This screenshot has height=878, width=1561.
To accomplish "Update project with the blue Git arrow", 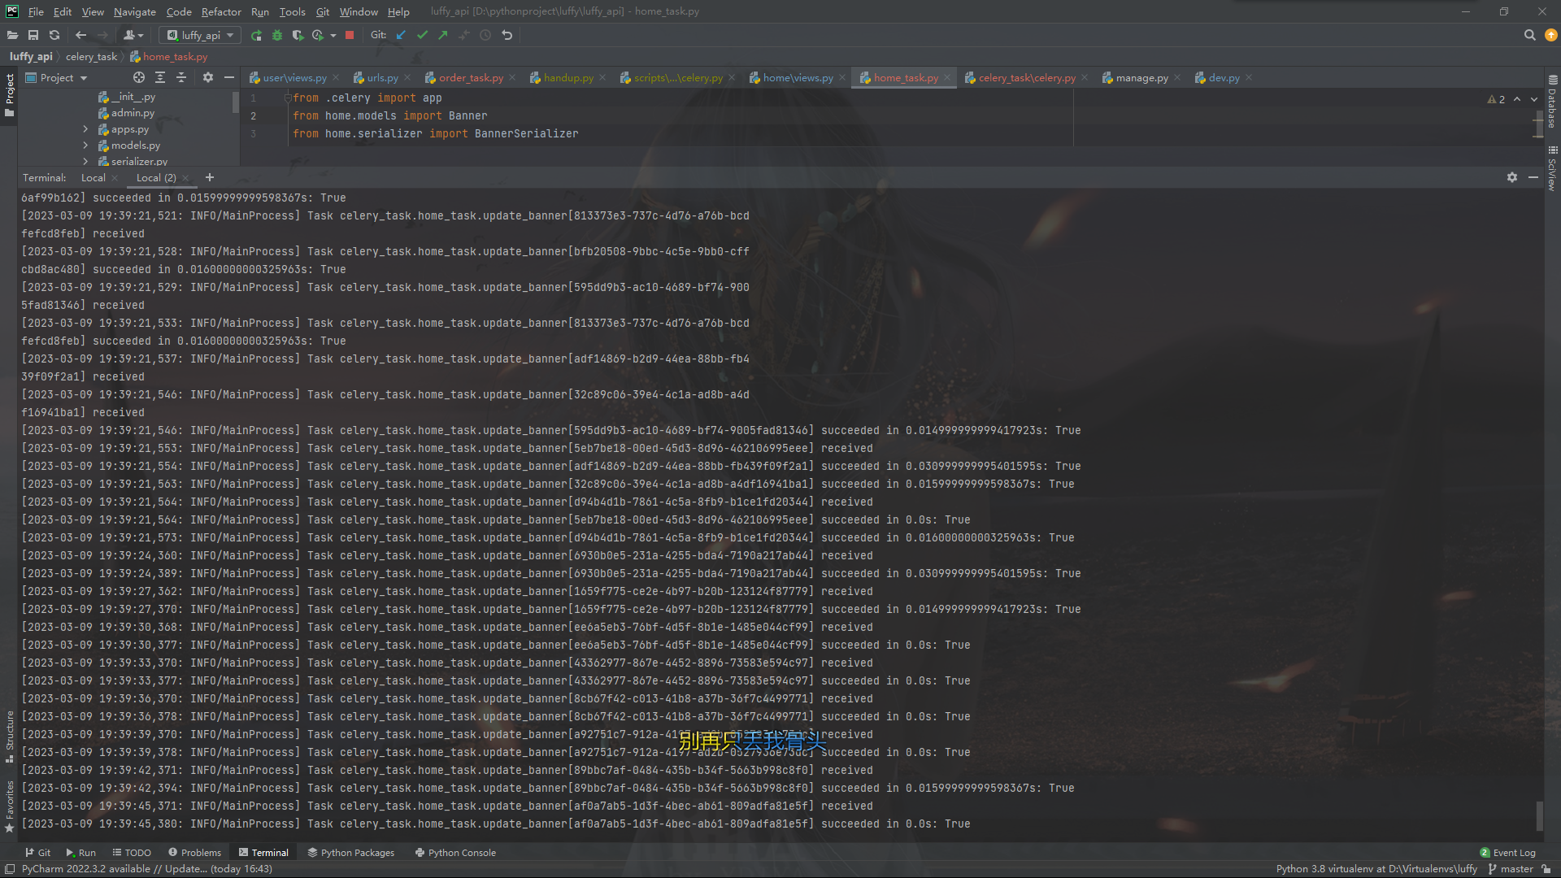I will click(401, 35).
